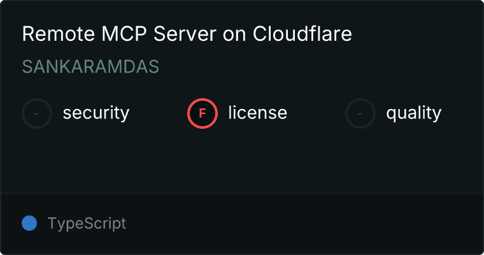The image size is (484, 255).
Task: Select the "security" score label
Action: 96,113
